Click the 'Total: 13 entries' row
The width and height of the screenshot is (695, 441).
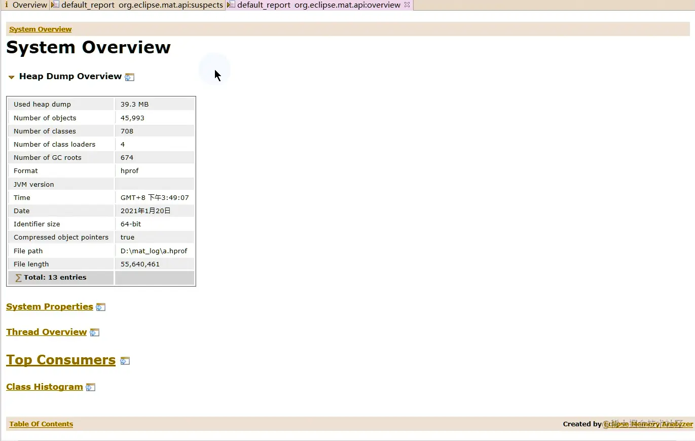(x=101, y=278)
